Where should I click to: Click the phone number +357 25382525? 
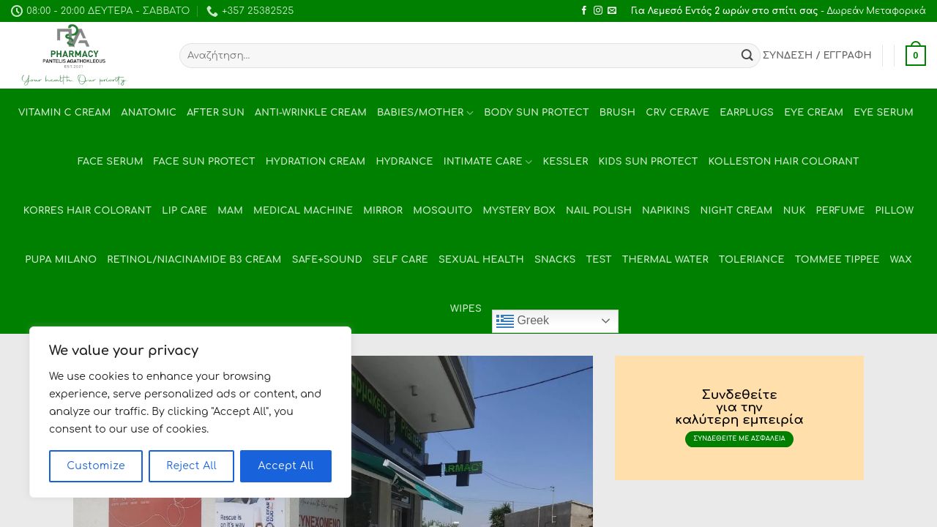250,11
